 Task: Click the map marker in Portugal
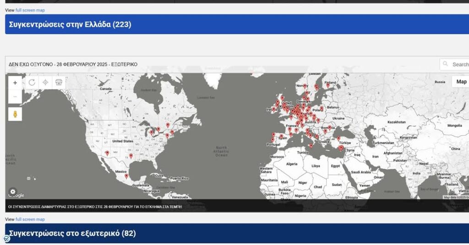273,140
